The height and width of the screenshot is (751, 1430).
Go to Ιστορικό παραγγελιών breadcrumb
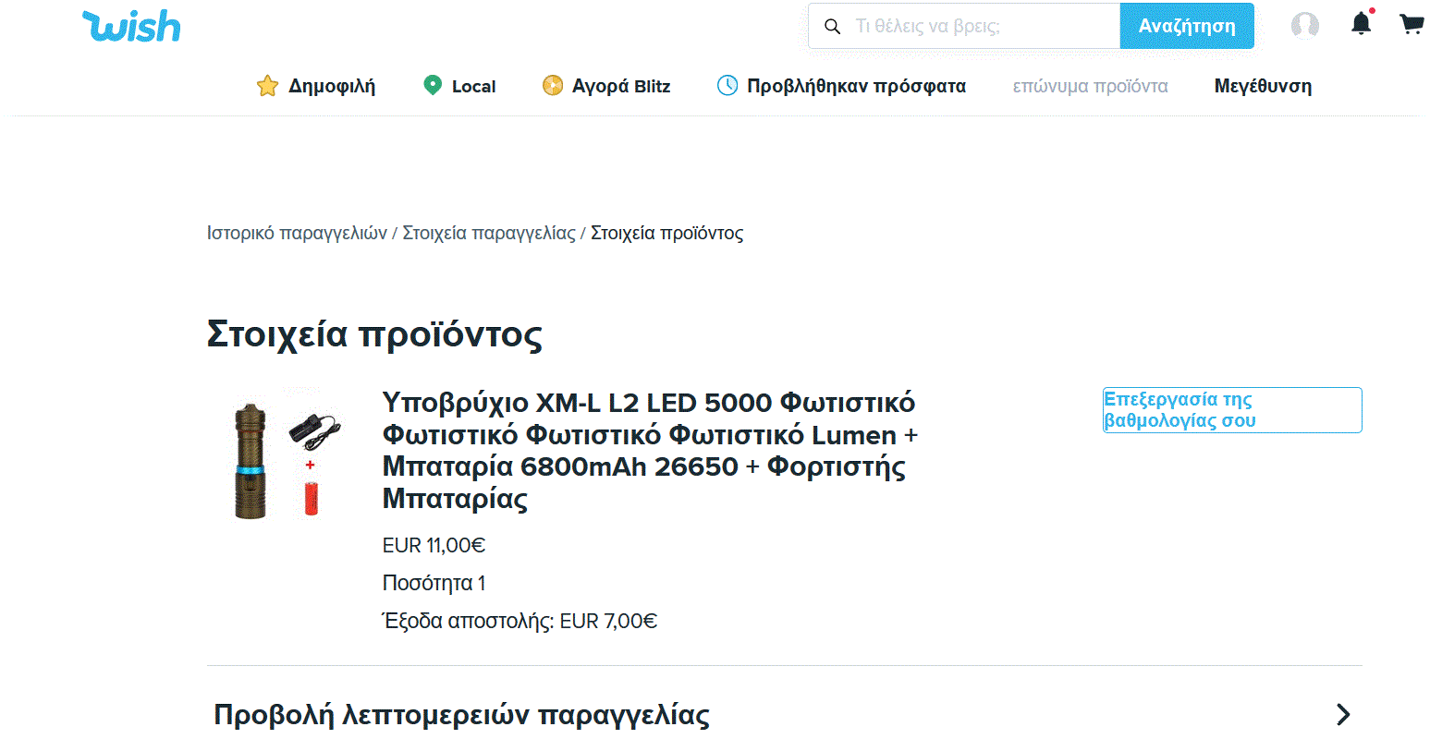coord(297,233)
